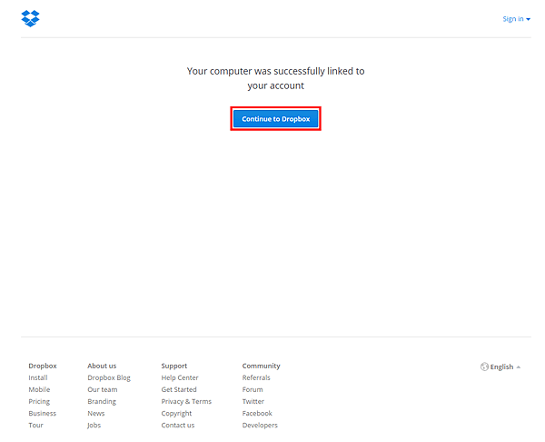
Task: Select the Help Center link
Action: coord(180,377)
